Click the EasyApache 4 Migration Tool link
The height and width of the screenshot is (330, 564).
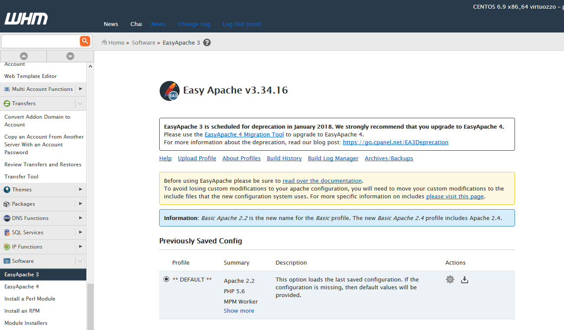[244, 135]
